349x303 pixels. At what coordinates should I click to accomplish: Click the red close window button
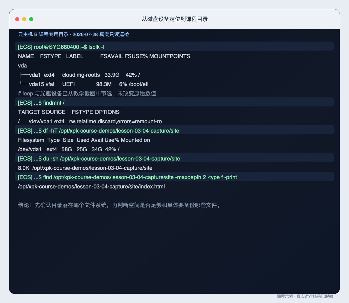17,19
